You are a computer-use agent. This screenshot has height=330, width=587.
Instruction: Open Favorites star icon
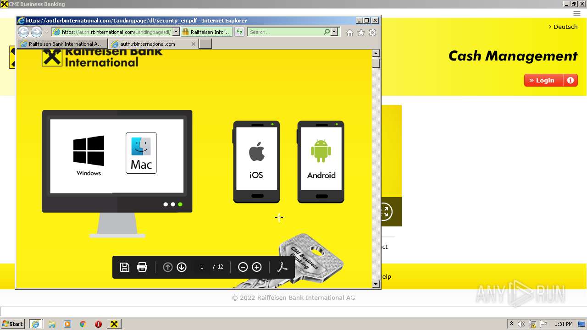click(x=361, y=33)
